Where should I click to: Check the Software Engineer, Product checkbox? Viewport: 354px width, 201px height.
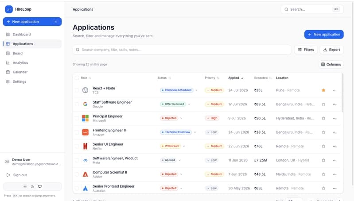(77, 160)
